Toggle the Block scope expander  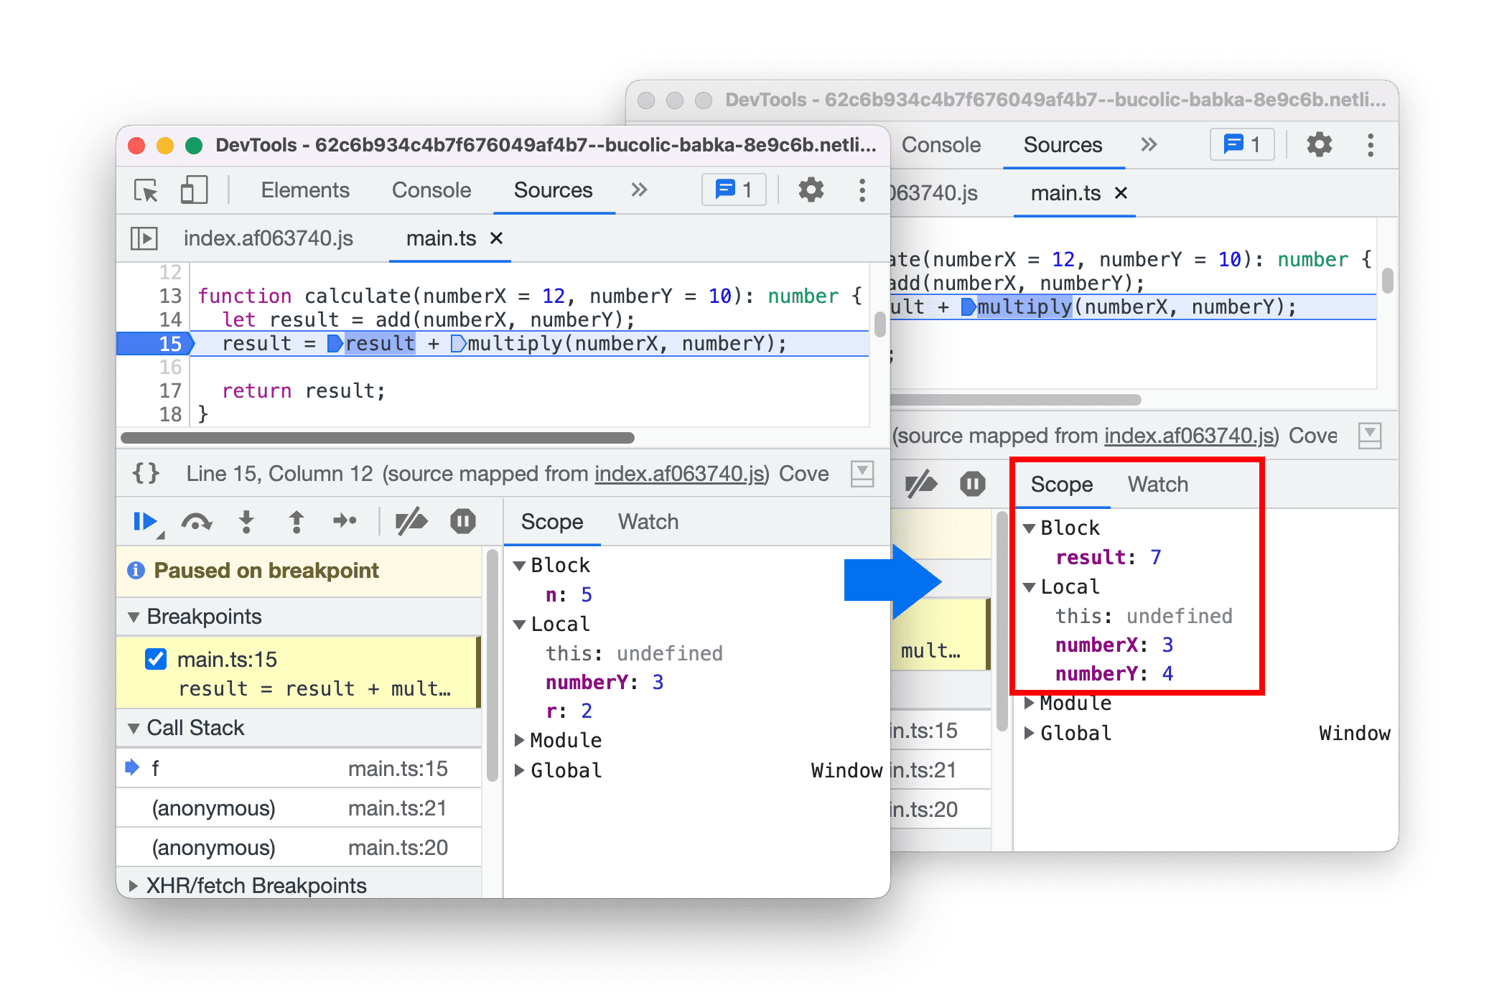point(1023,525)
